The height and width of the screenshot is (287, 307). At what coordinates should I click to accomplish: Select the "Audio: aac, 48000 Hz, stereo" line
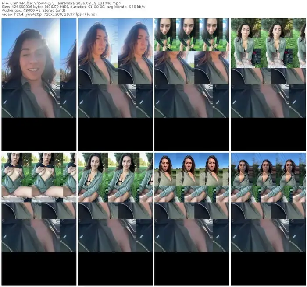(x=33, y=10)
